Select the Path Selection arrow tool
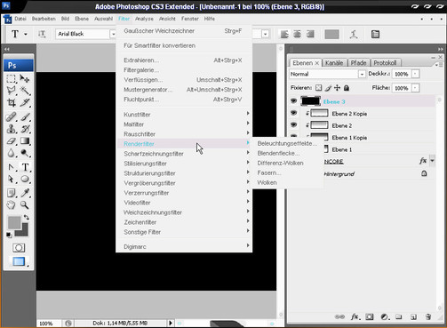The image size is (447, 328). [12, 180]
